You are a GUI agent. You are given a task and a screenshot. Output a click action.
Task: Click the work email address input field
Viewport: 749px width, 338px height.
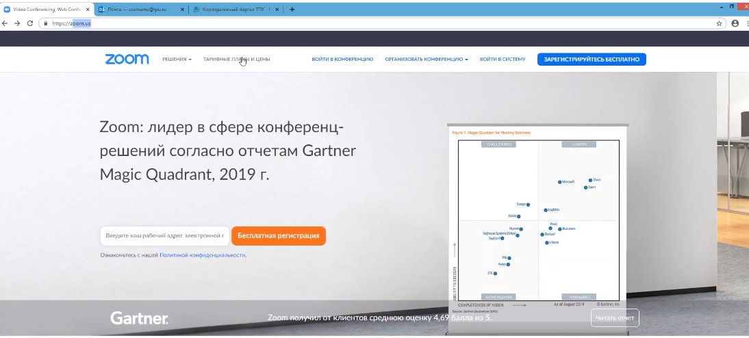[x=164, y=236]
